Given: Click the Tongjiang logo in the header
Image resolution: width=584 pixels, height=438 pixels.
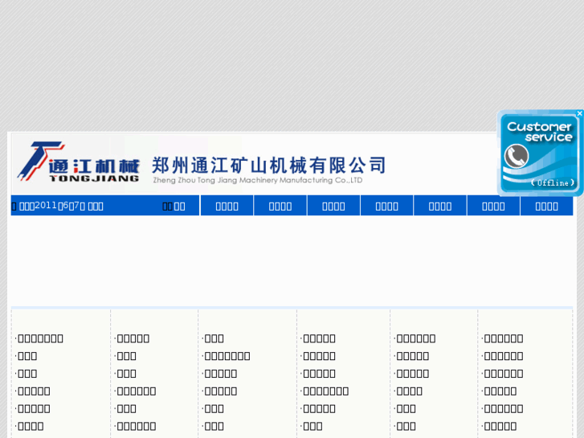Looking at the screenshot, I should click(79, 162).
